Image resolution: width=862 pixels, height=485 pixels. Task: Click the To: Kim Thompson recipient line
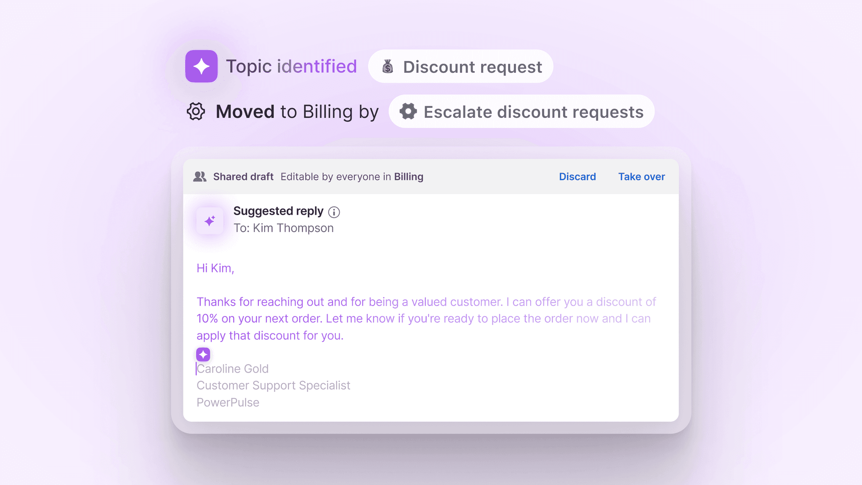283,228
